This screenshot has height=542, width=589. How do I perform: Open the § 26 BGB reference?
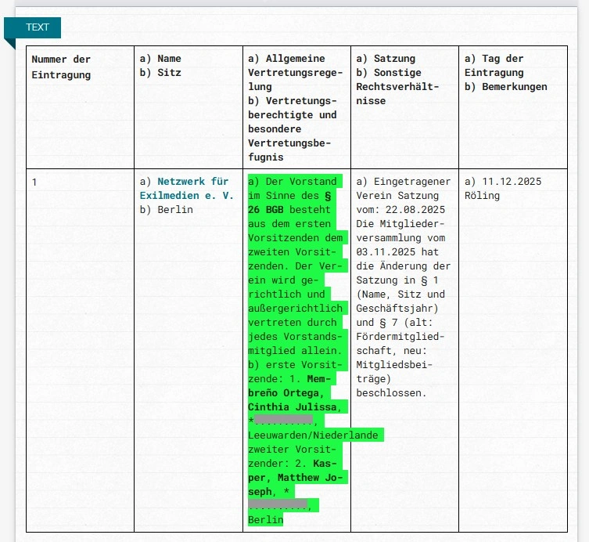[289, 203]
